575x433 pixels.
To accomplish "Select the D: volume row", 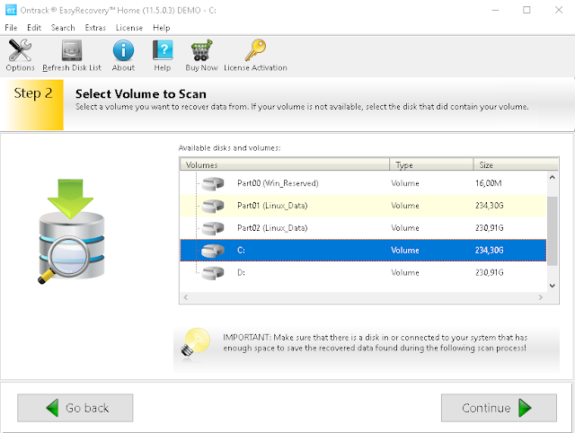I will point(363,273).
